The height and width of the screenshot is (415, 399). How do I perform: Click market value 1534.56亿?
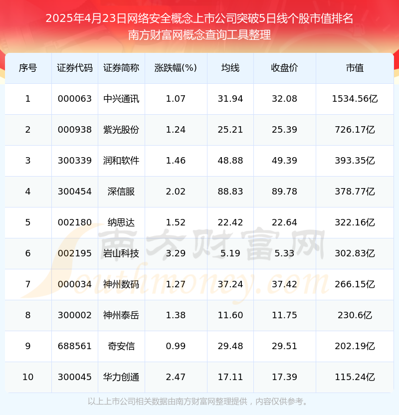[x=355, y=99]
